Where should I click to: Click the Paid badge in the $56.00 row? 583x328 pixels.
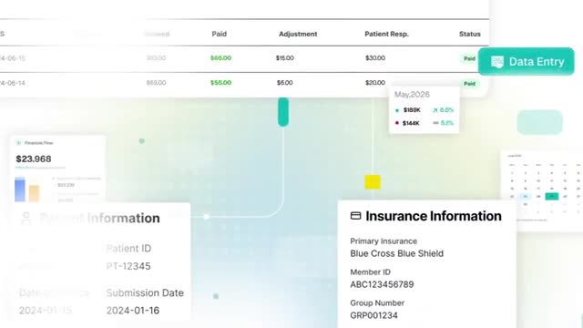click(469, 84)
